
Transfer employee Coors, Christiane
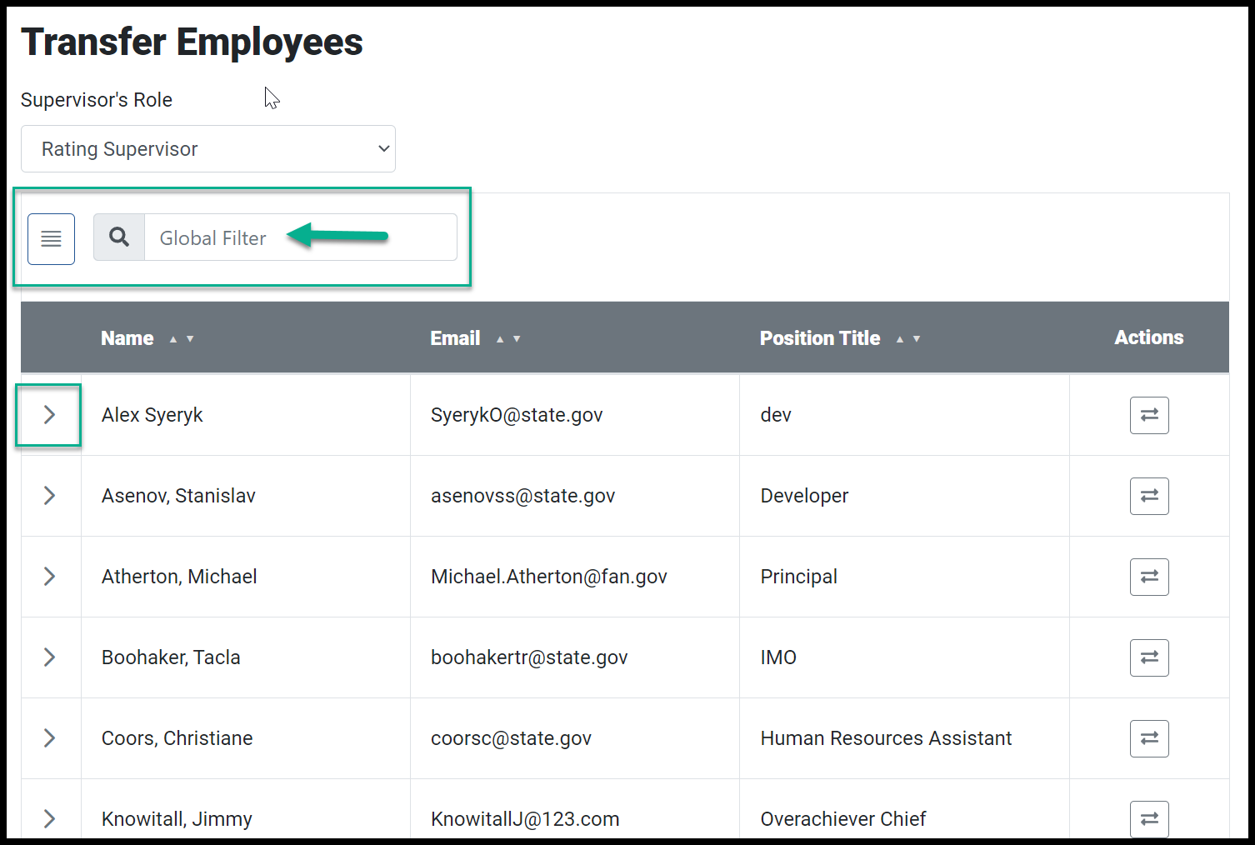click(x=1149, y=738)
